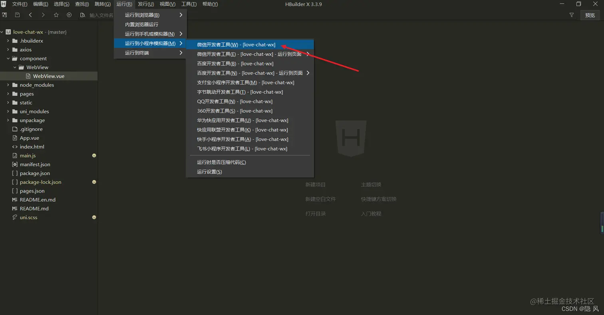Image resolution: width=604 pixels, height=315 pixels.
Task: Open the 跳转(G) menu
Action: click(x=103, y=4)
